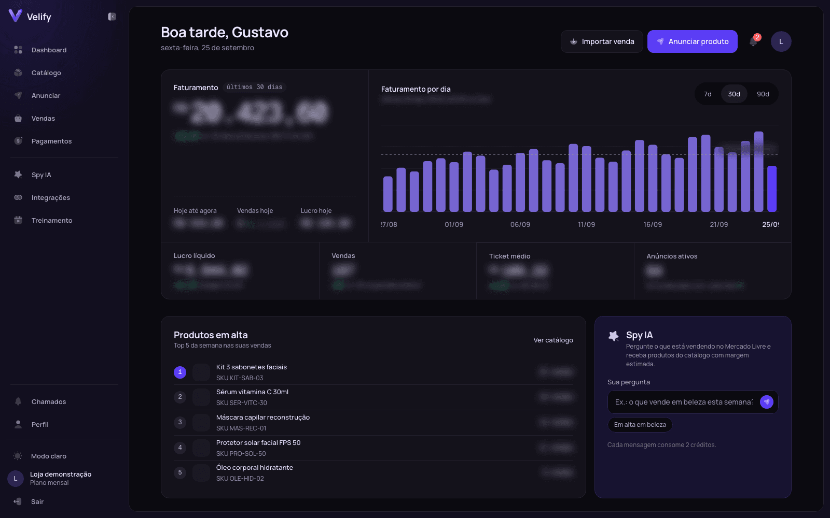Go to Anunciar page
Image resolution: width=830 pixels, height=518 pixels.
64,95
